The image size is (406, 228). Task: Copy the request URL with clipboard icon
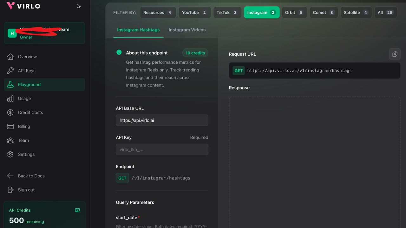click(x=395, y=54)
